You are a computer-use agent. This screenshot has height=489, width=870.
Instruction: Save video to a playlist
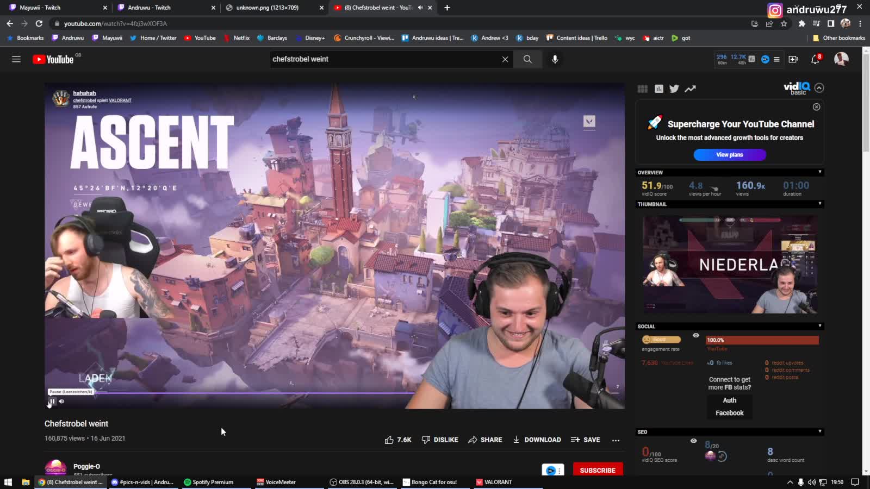586,440
